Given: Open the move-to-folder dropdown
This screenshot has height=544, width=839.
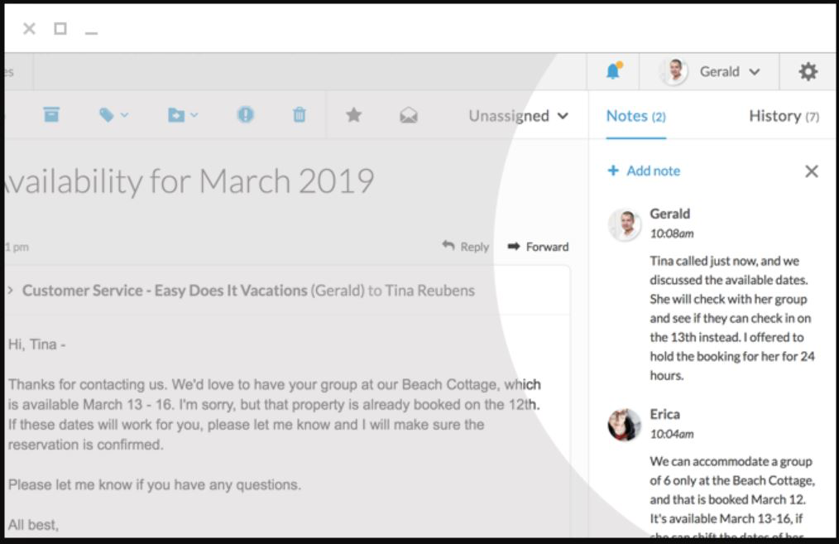Looking at the screenshot, I should click(x=183, y=115).
